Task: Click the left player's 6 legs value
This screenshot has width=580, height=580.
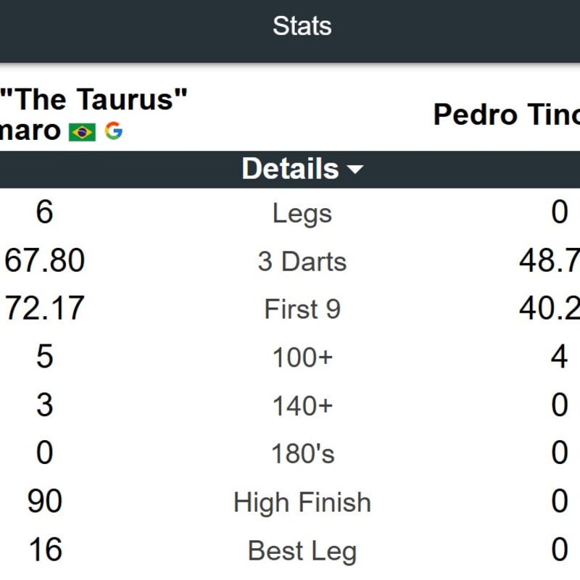Action: click(x=44, y=212)
